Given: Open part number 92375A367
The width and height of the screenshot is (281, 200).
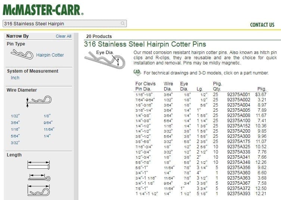Looking at the screenshot, I should point(238,183).
